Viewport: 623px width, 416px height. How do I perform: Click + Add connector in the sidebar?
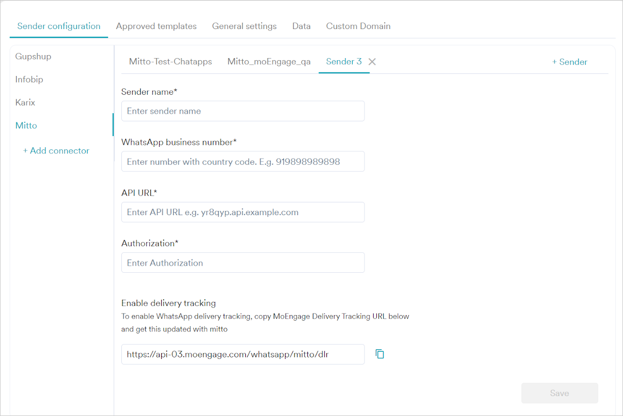pos(56,150)
